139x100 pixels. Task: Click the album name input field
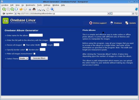(x=36, y=35)
